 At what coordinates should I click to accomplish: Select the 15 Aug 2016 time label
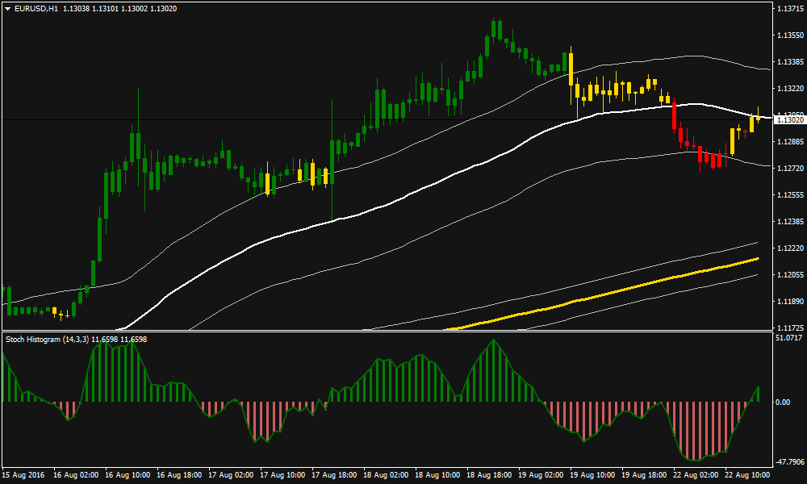click(23, 476)
